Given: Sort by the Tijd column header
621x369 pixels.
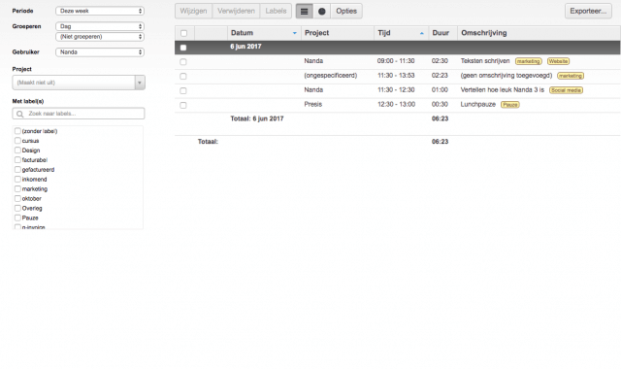Looking at the screenshot, I should tap(401, 33).
